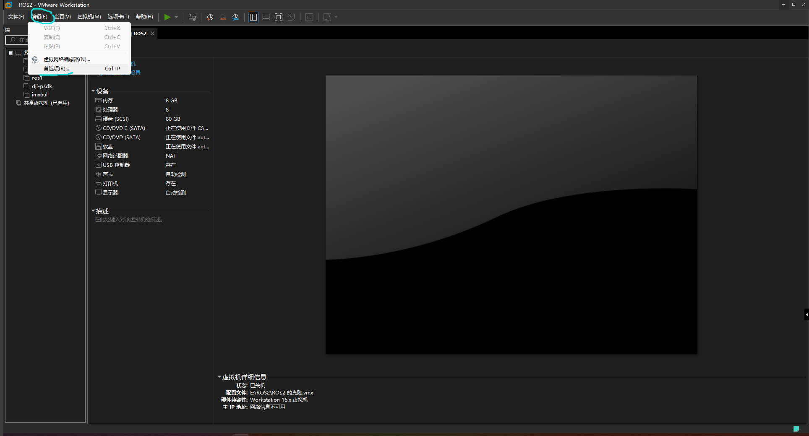Click the configuration file path E:\ROS2\ROS2 的克隆.vmx
Viewport: 809px width, 436px height.
282,393
